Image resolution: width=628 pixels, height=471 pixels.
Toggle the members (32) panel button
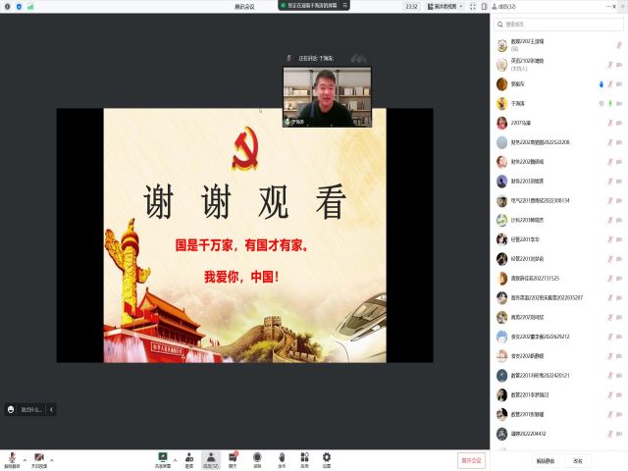(x=211, y=460)
